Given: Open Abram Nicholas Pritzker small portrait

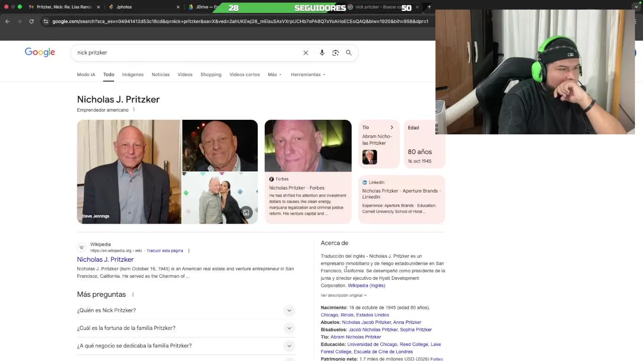Looking at the screenshot, I should tap(370, 157).
